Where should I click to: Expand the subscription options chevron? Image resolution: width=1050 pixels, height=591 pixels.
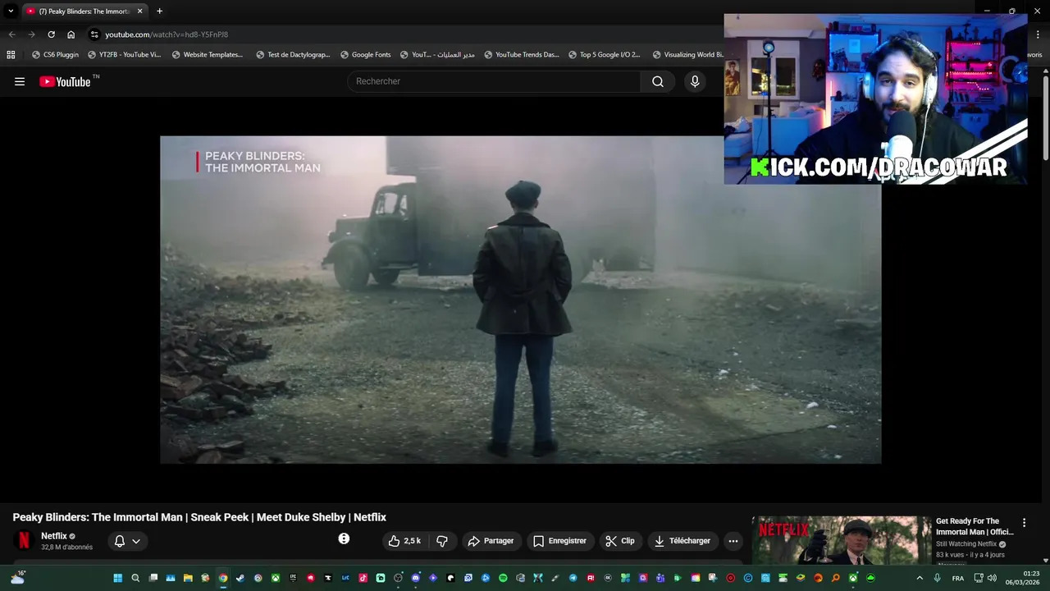pyautogui.click(x=136, y=541)
